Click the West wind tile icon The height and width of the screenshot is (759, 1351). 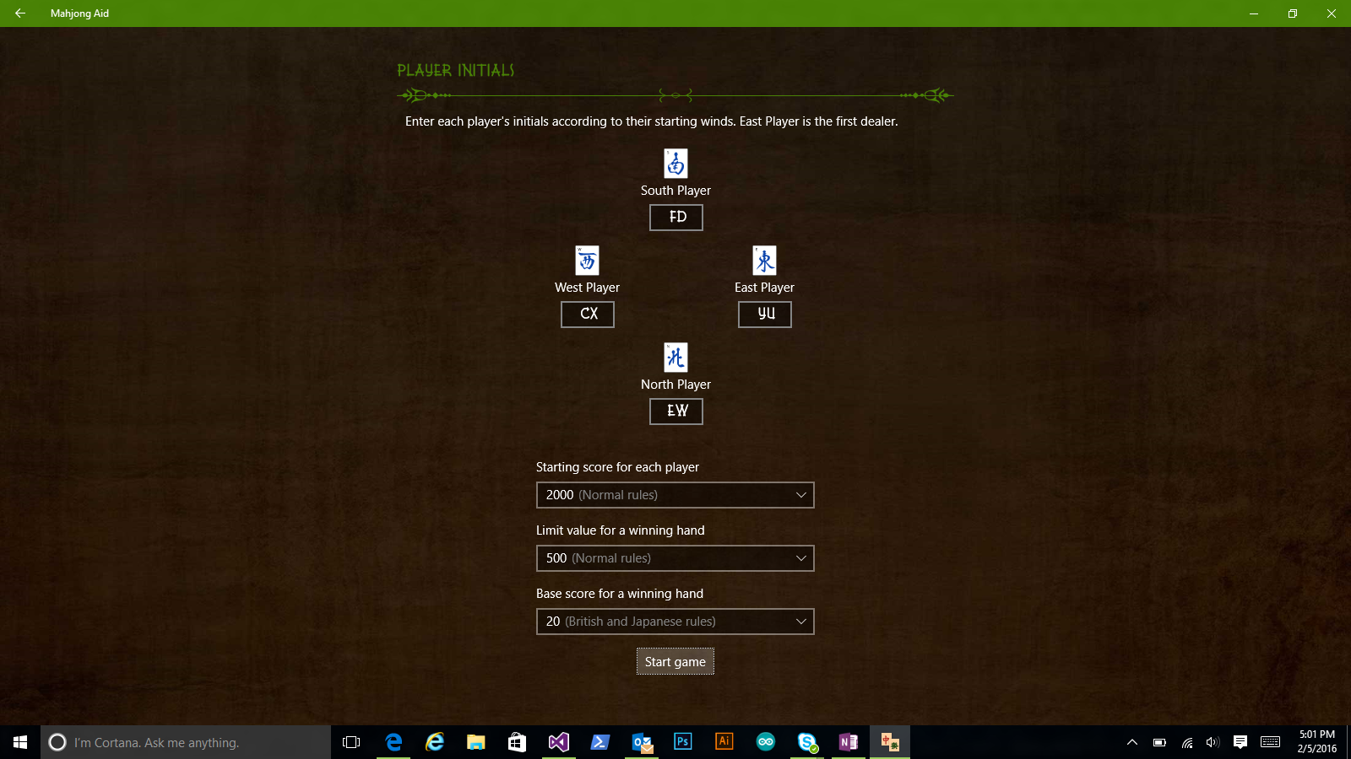587,261
